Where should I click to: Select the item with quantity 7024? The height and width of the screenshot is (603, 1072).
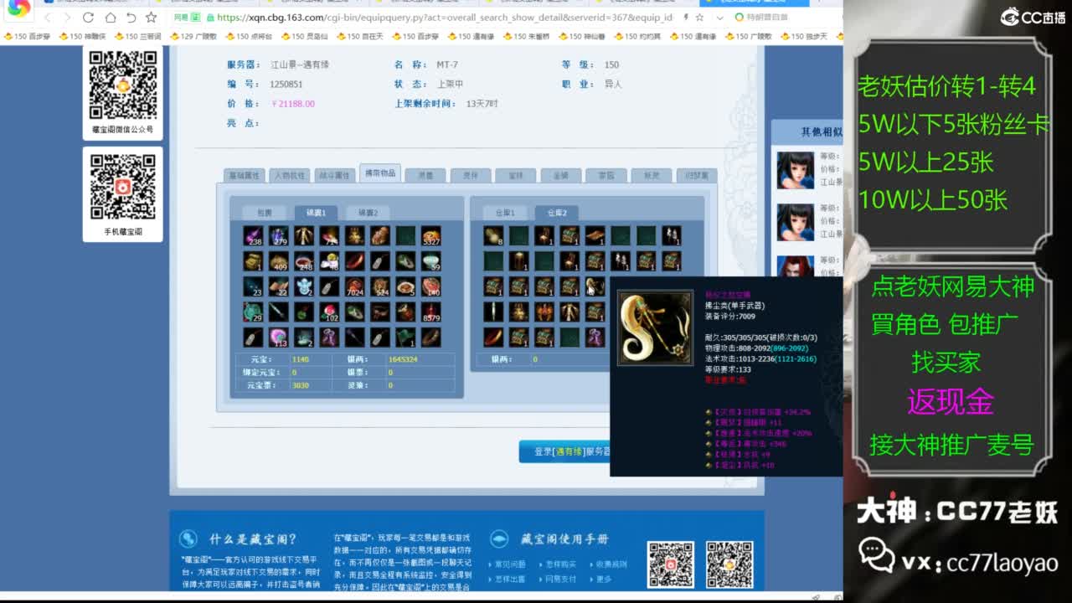354,287
